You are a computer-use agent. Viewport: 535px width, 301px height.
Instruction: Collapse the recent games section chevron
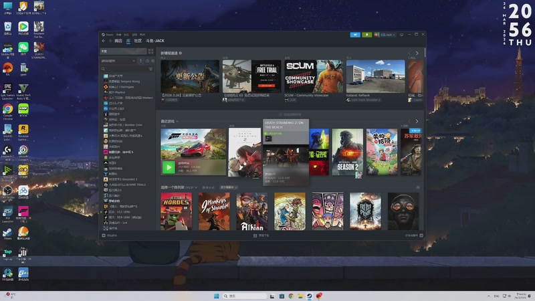pos(177,121)
